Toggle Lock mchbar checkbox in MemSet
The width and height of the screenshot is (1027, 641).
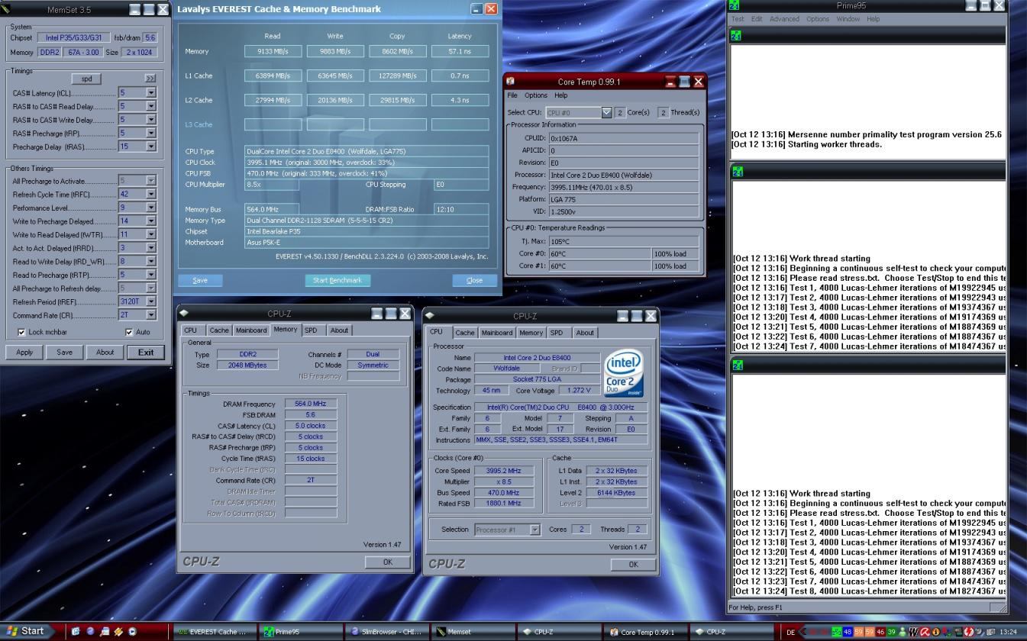tap(21, 332)
